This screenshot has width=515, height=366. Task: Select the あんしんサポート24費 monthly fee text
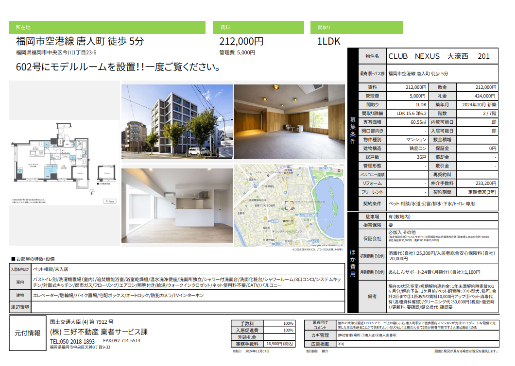(434, 272)
